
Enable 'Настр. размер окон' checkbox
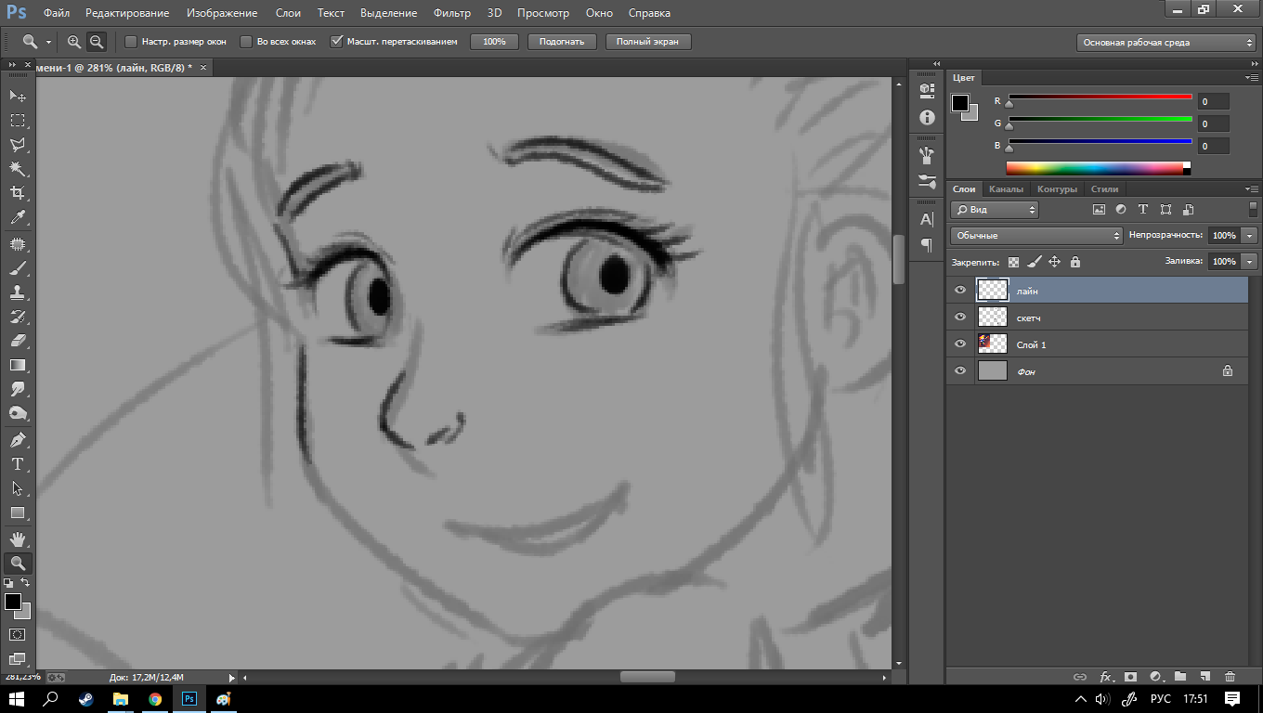pos(131,42)
